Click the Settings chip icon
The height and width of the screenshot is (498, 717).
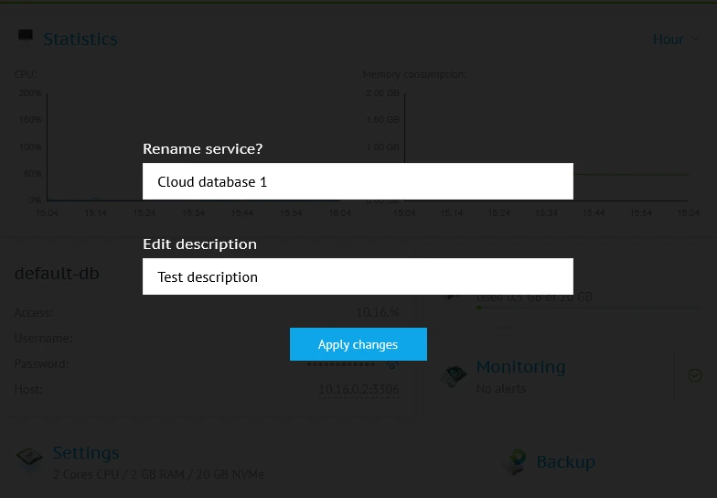point(28,458)
